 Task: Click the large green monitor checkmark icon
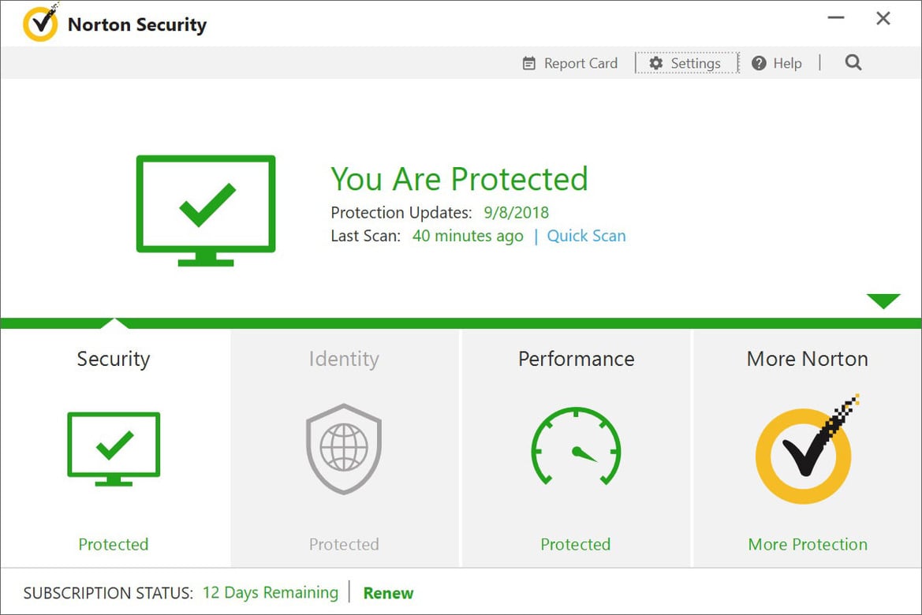[x=206, y=211]
